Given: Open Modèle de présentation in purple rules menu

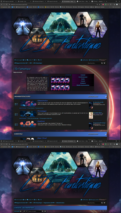Looking at the screenshot, I should click(83, 85).
